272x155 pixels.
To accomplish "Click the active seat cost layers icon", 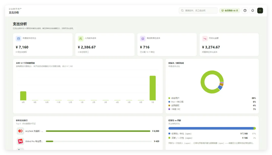I will pyautogui.click(x=143, y=39).
